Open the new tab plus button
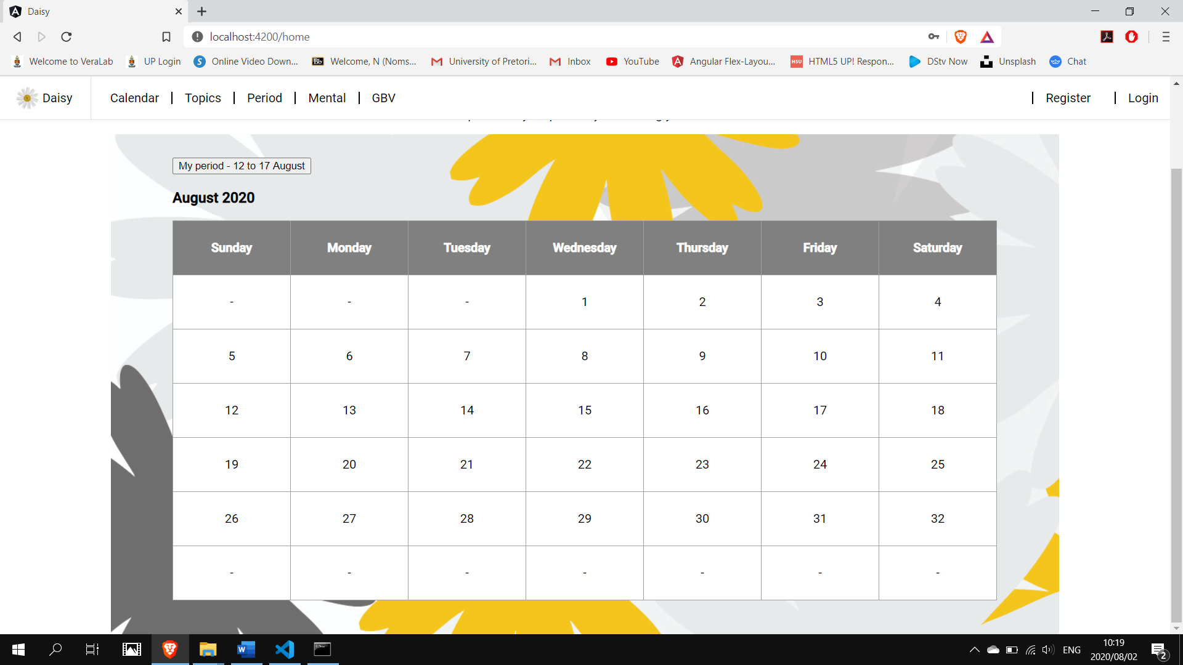 coord(201,11)
